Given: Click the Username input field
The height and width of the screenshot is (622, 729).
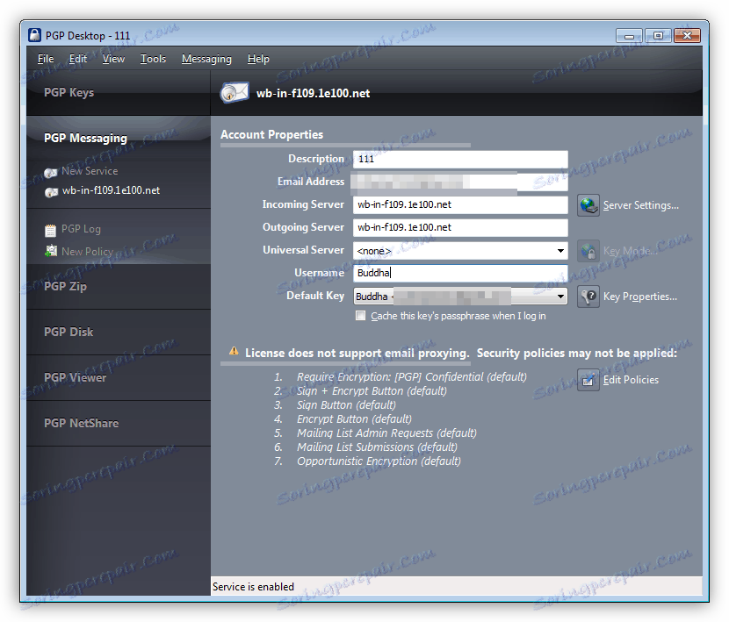Looking at the screenshot, I should (460, 273).
